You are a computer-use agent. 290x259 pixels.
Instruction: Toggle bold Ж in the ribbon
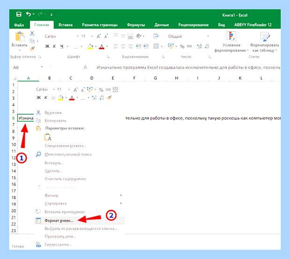[47, 46]
